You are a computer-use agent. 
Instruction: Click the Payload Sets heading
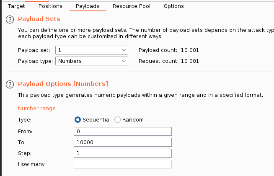[39, 19]
